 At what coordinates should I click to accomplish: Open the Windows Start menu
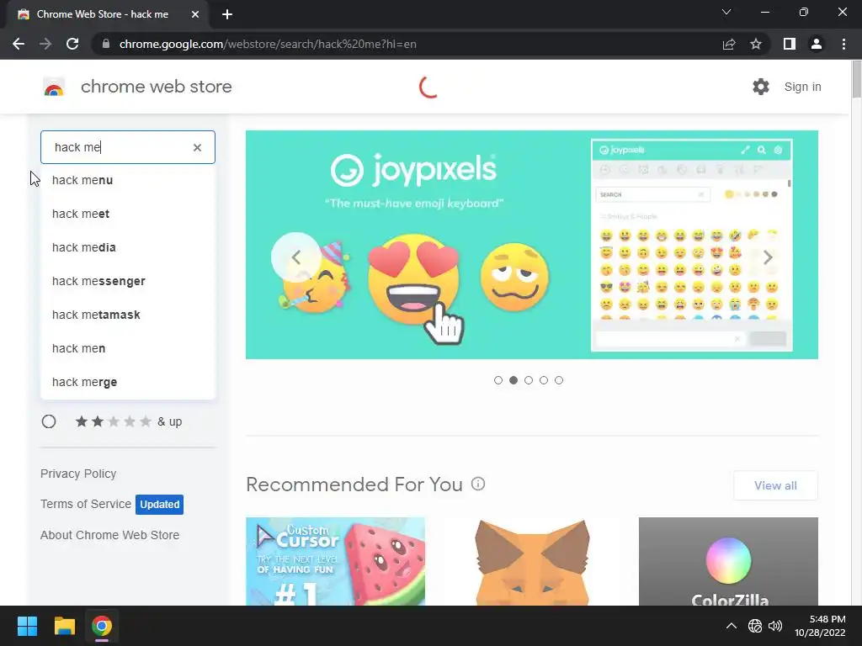pyautogui.click(x=27, y=626)
